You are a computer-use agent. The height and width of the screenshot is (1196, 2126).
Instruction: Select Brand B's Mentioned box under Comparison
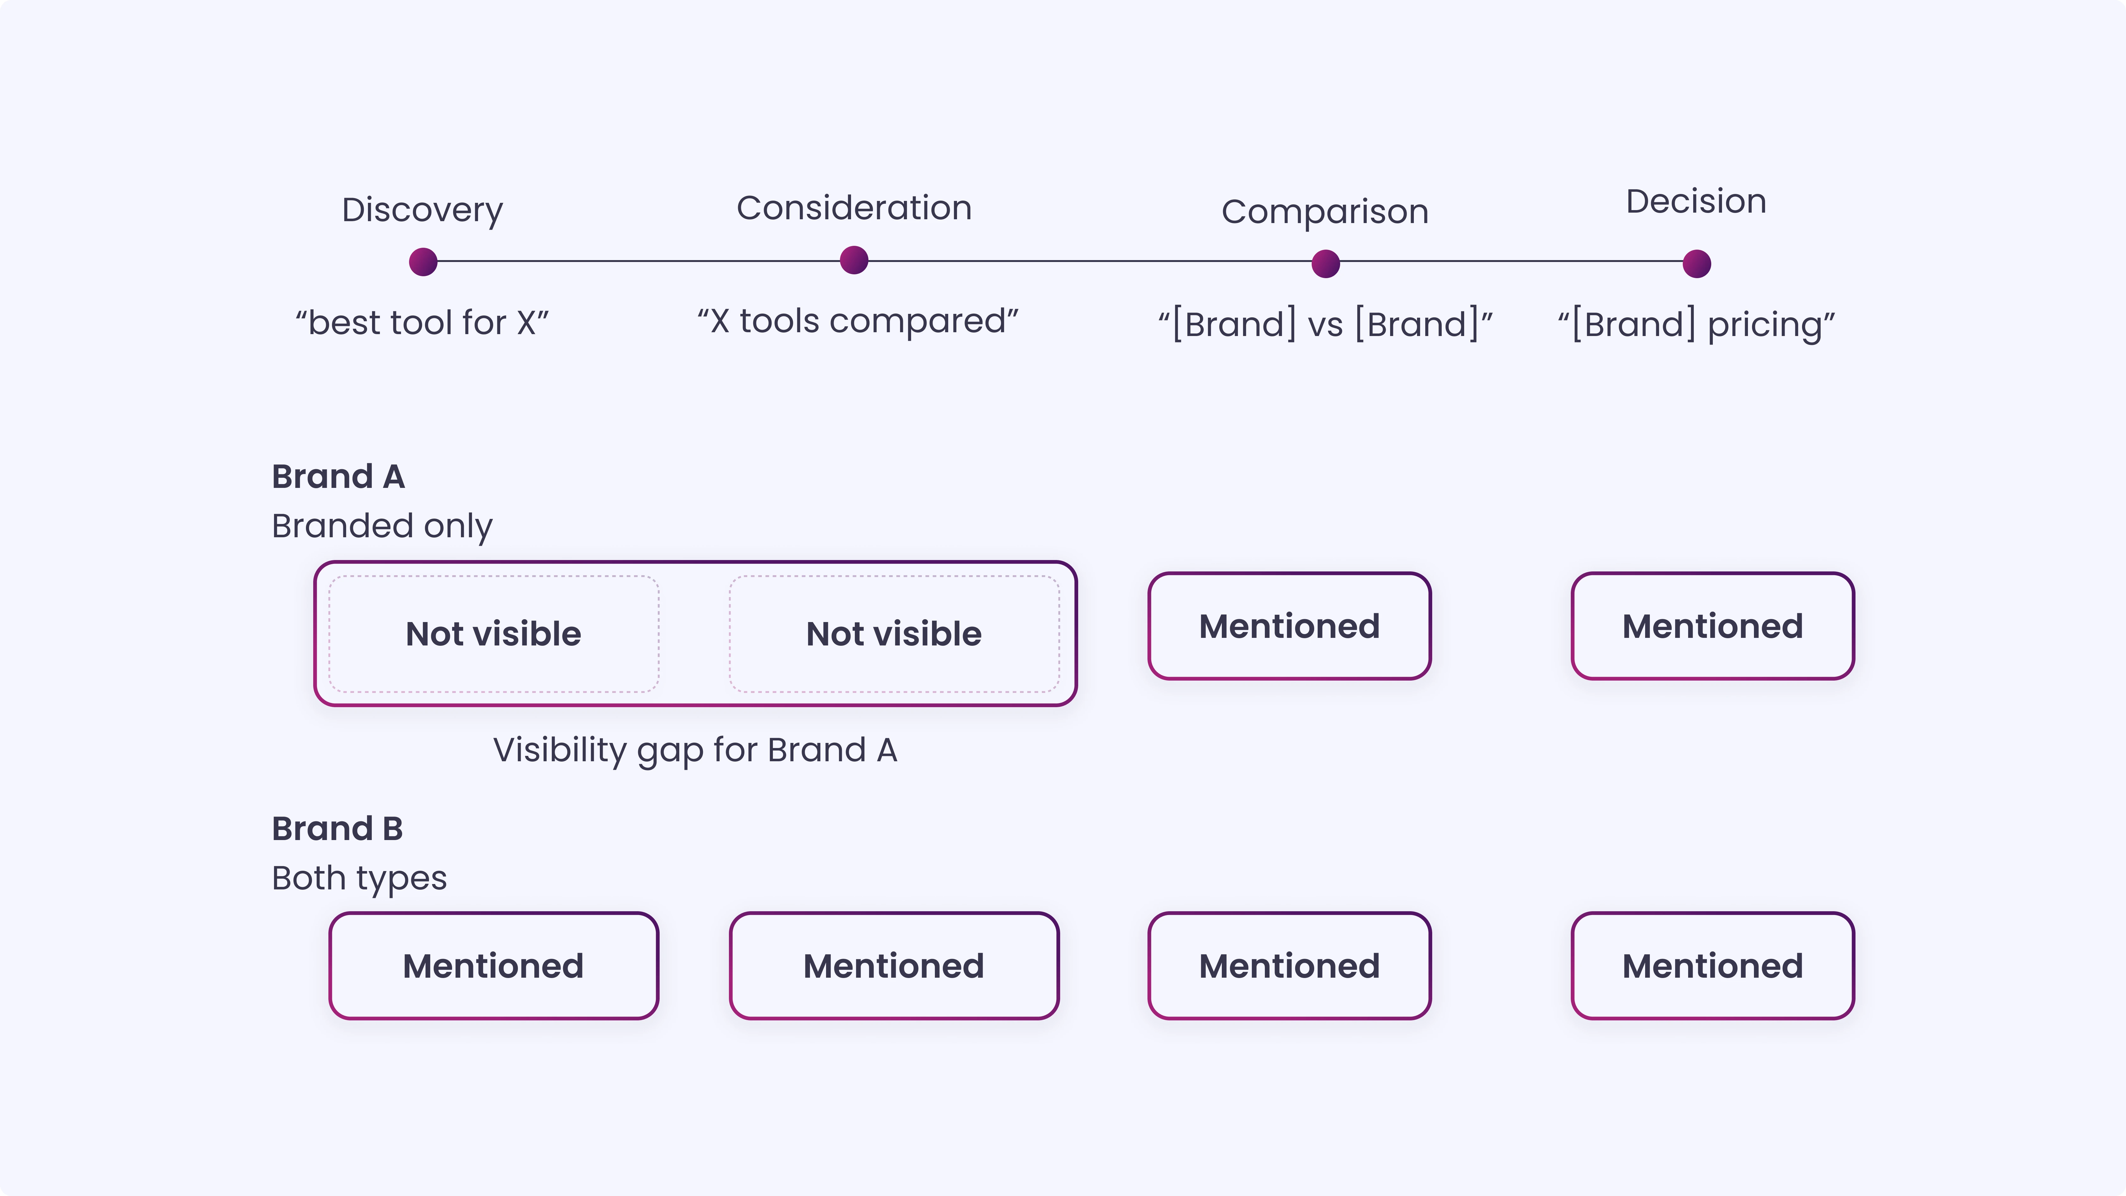pos(1289,966)
